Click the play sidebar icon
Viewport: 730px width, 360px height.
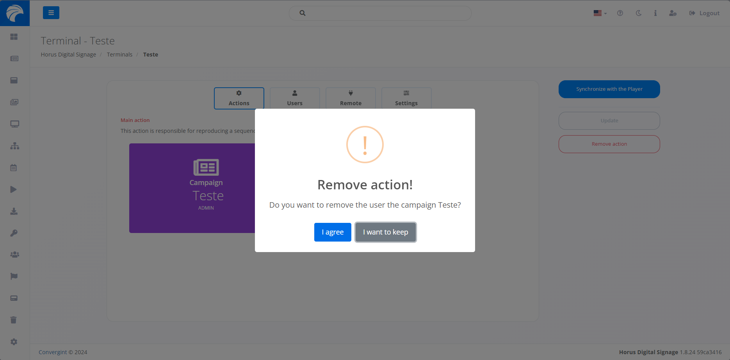(x=14, y=189)
